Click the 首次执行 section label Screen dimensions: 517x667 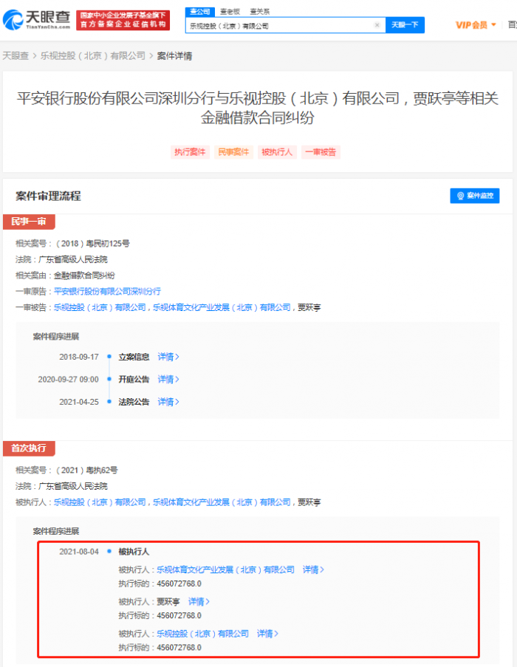pyautogui.click(x=29, y=448)
